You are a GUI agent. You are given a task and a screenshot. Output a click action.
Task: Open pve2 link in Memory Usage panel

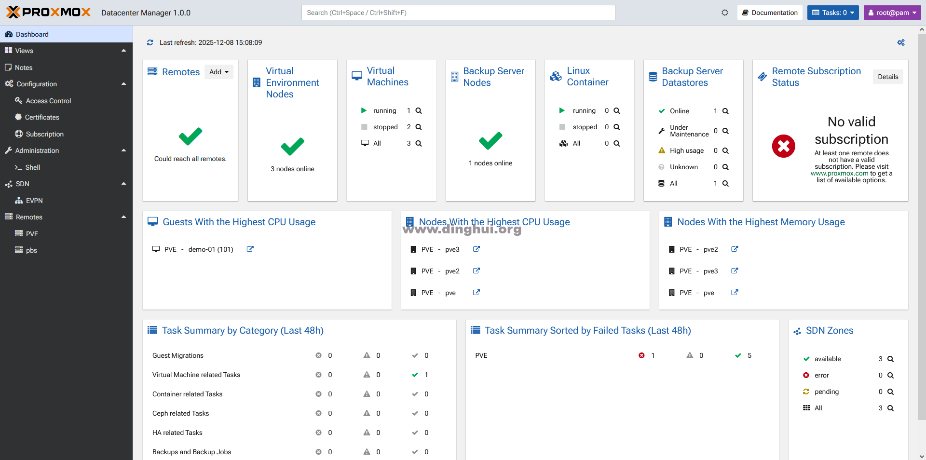pyautogui.click(x=735, y=249)
